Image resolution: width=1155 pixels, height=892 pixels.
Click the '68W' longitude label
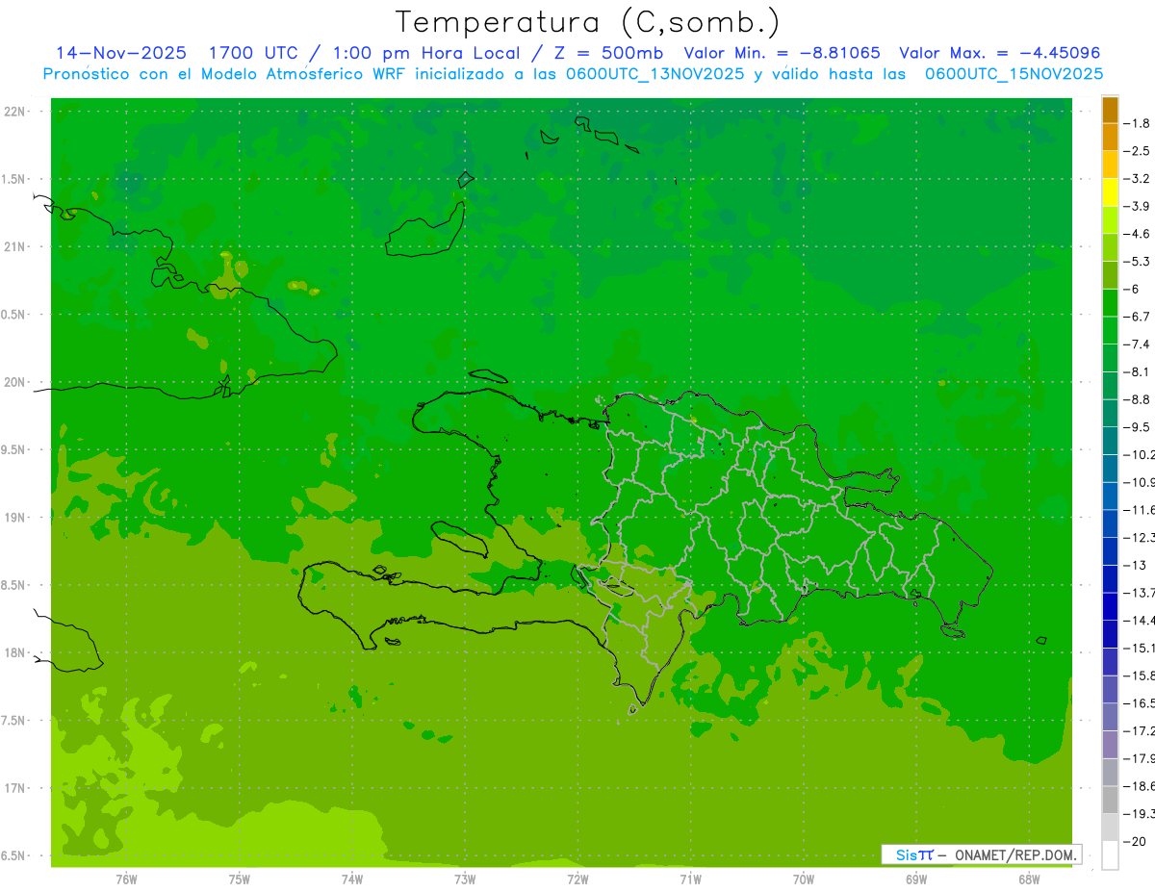1029,879
